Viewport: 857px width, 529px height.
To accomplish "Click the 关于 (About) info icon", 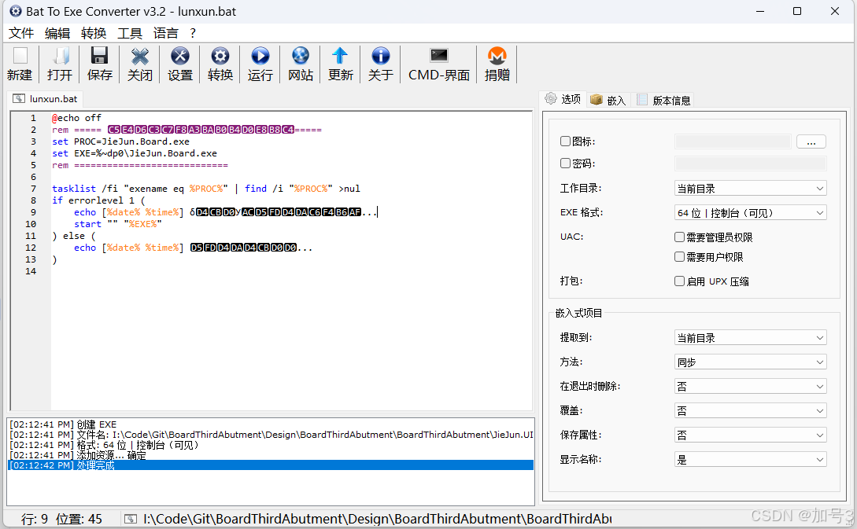I will coord(380,56).
